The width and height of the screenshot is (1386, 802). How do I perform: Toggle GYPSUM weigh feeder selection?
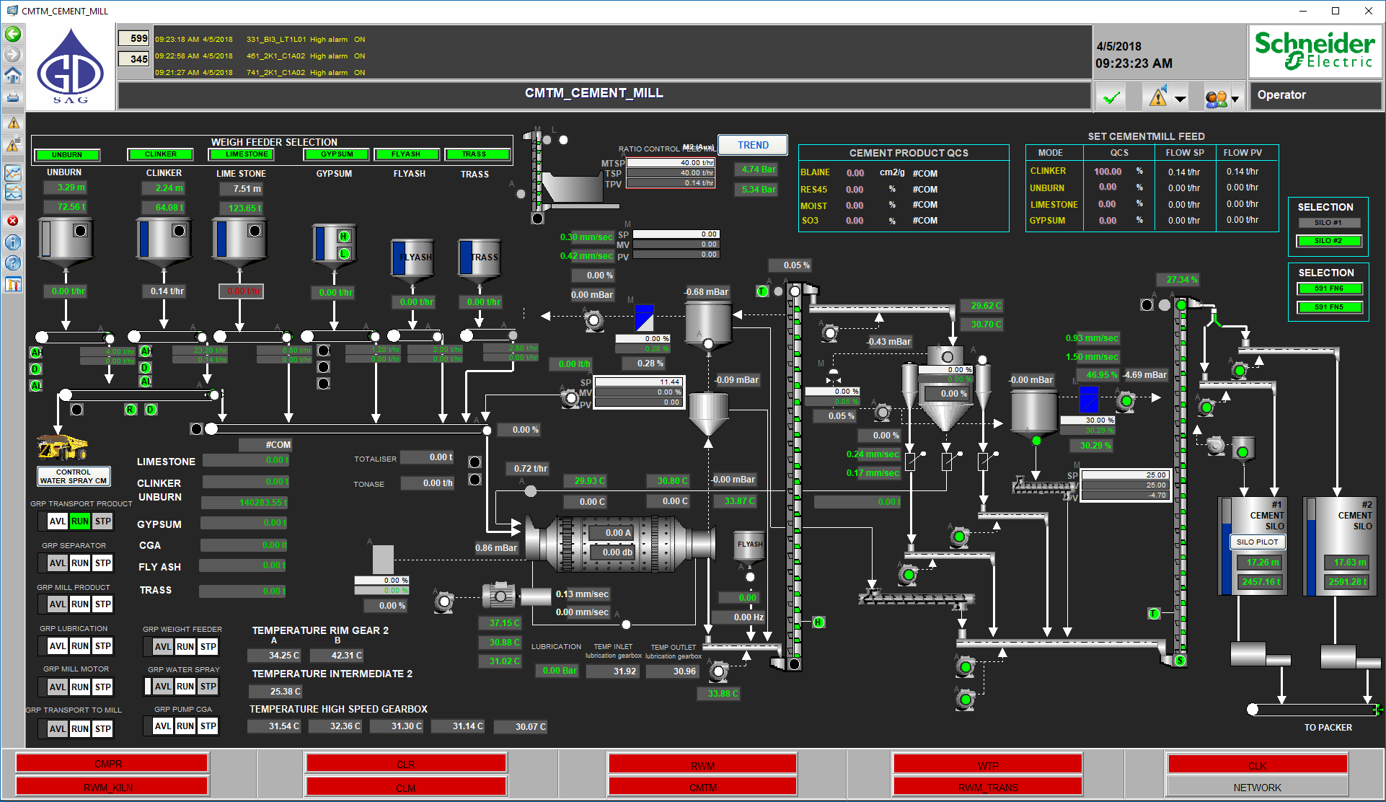click(337, 154)
